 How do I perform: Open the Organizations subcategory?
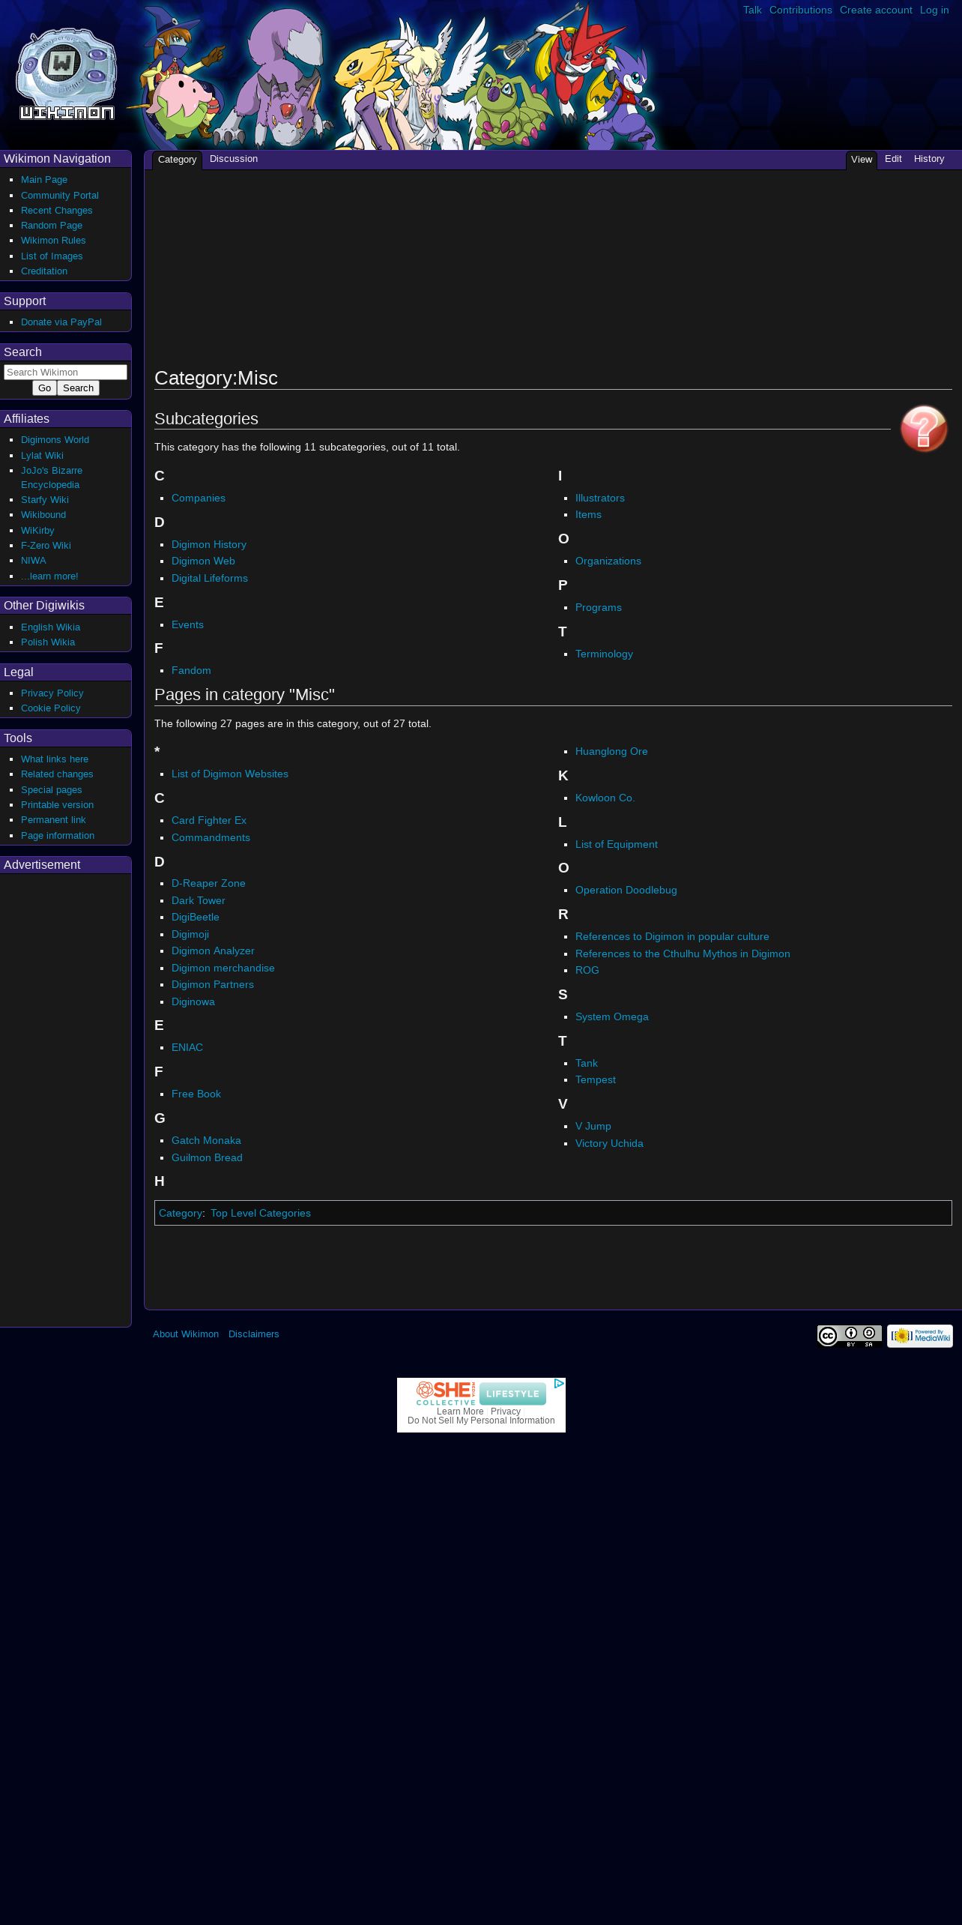[608, 561]
